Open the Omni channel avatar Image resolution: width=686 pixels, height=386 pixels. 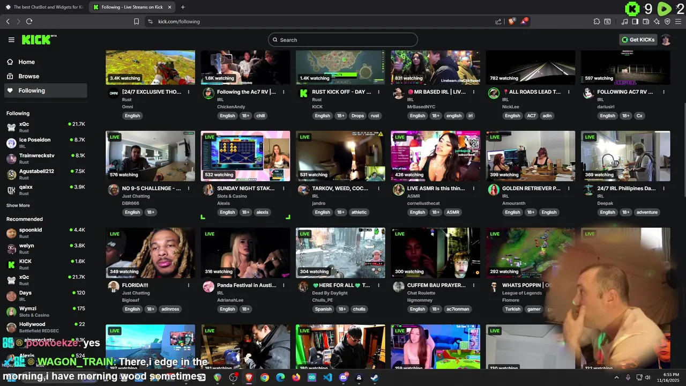tap(114, 93)
